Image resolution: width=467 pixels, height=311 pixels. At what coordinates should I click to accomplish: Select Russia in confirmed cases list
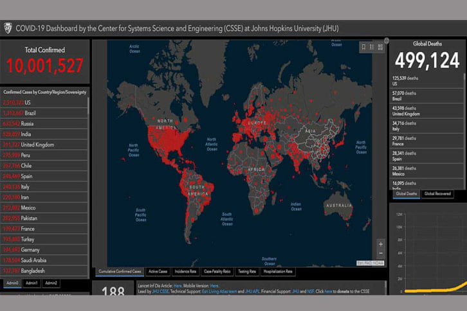[x=44, y=123]
